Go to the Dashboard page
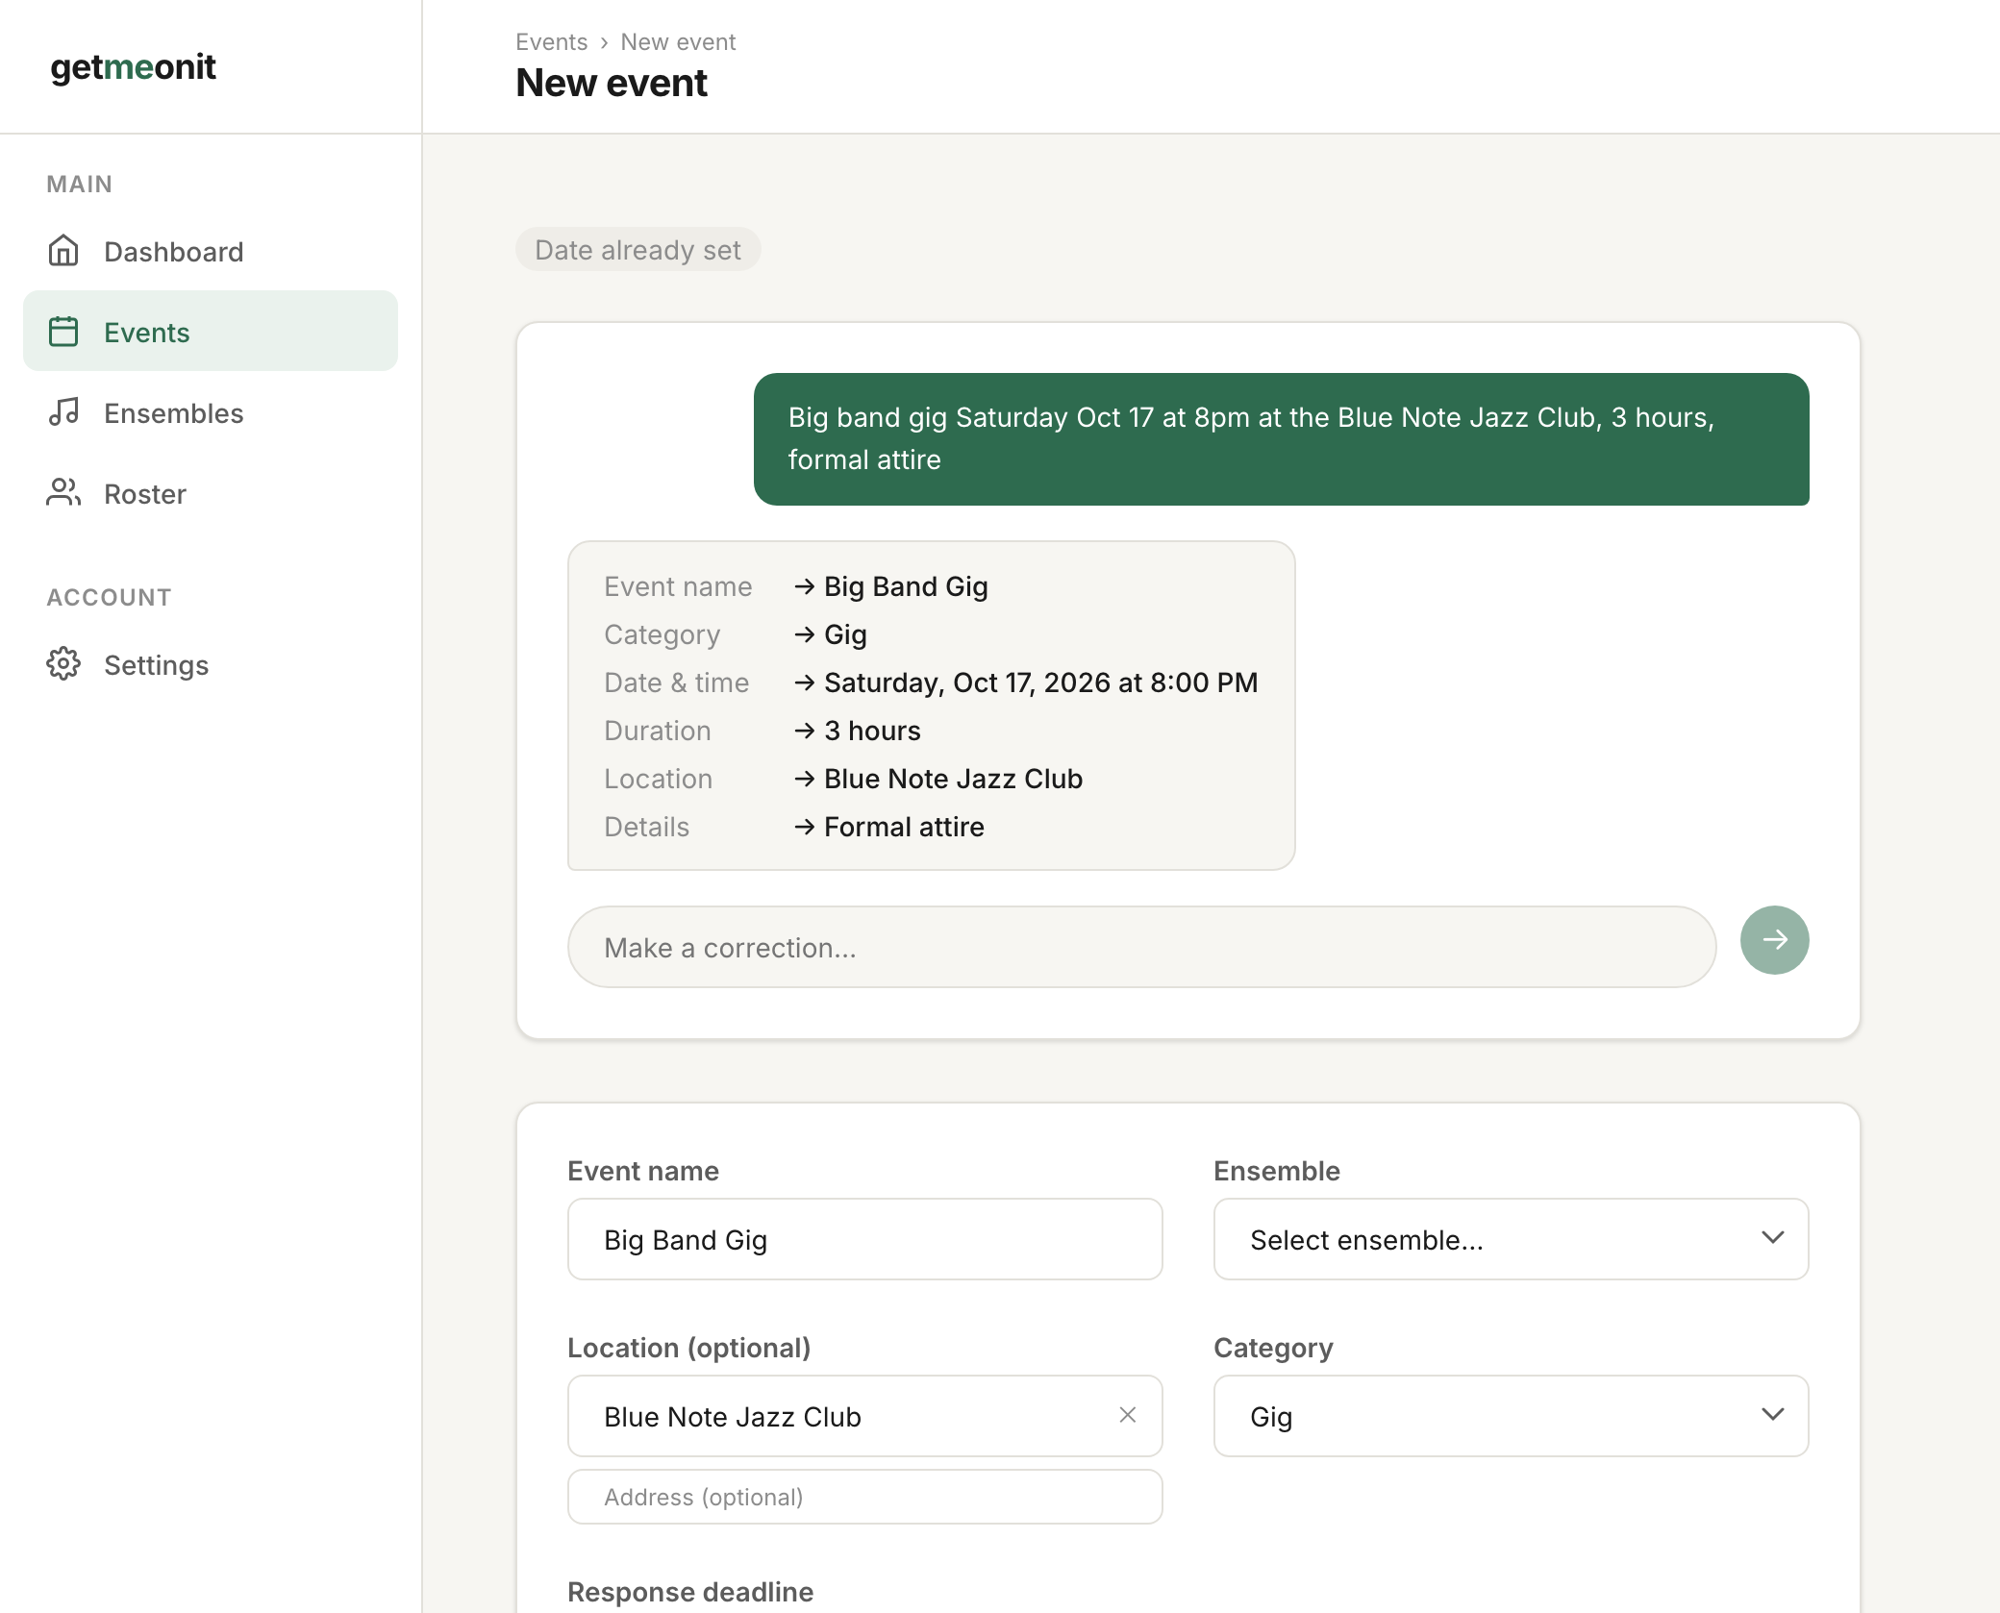Screen dimensions: 2000x1613 pos(211,251)
